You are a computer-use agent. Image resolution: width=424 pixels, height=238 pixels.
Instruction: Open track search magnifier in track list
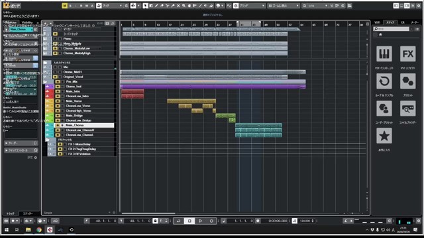(x=113, y=24)
